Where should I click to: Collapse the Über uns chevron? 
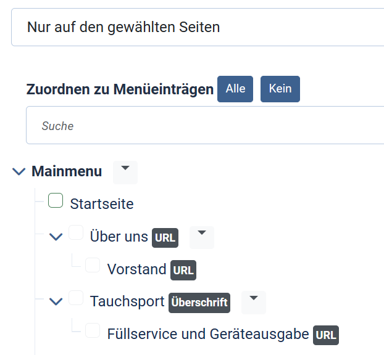pyautogui.click(x=56, y=237)
